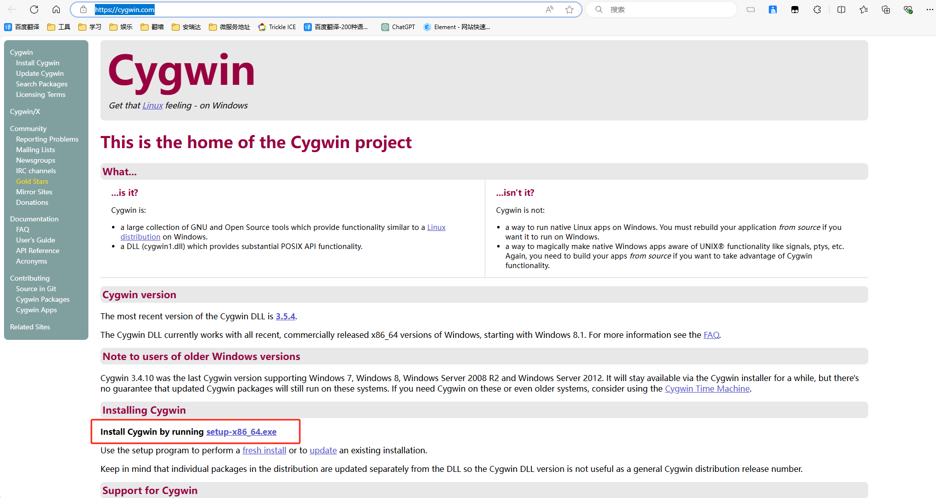Screen dimensions: 936x498
Task: Open the ChatGPT bookmark
Action: [398, 27]
